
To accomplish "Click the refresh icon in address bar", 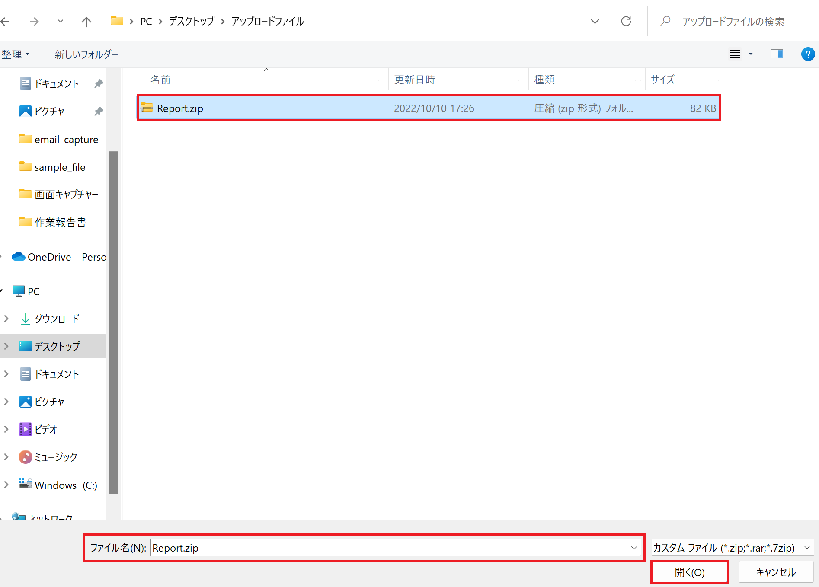I will click(x=626, y=21).
